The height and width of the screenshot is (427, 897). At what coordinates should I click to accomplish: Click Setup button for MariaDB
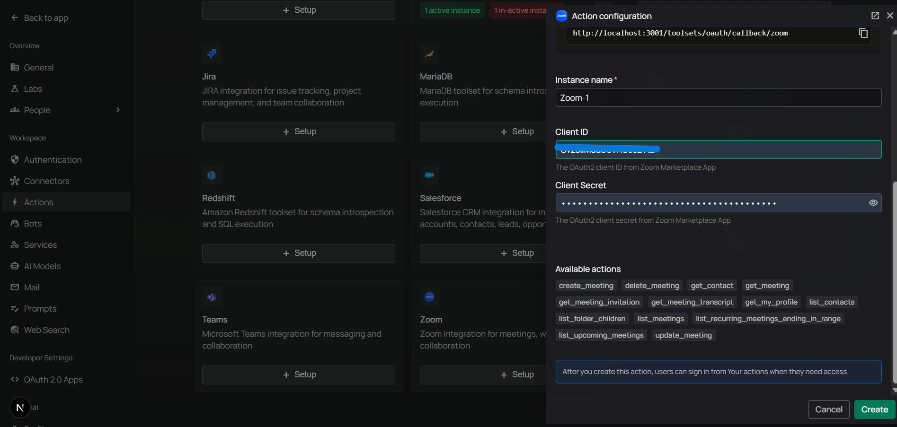(483, 131)
